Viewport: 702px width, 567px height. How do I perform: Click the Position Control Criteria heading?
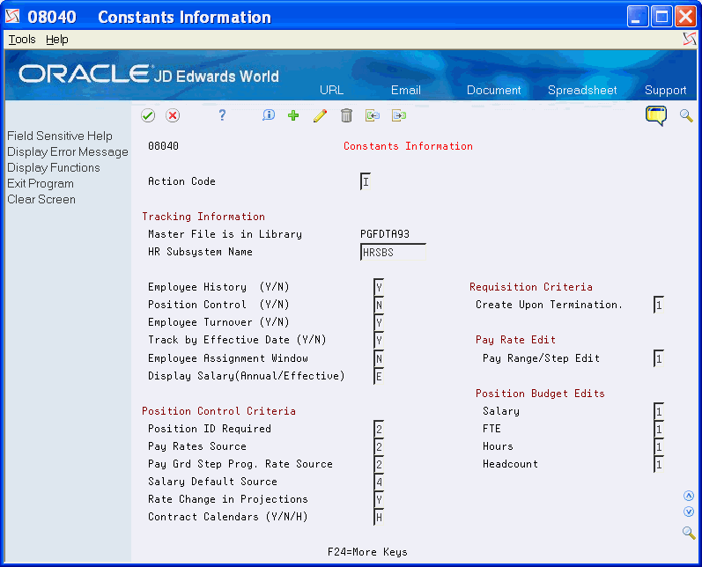[218, 411]
